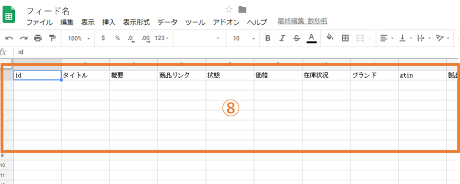460x184 pixels.
Task: Open the 表示 menu
Action: (x=88, y=22)
